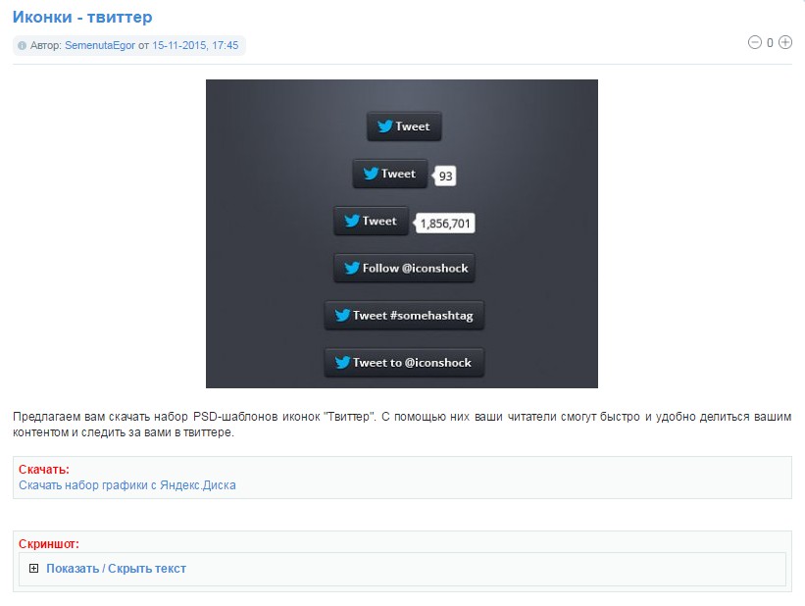Click the 93 counter bubble
805x606 pixels.
[444, 177]
